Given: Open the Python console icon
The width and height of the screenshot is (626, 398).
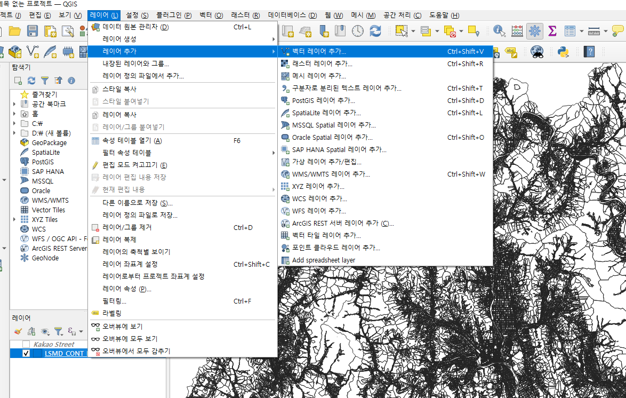Looking at the screenshot, I should tap(563, 52).
